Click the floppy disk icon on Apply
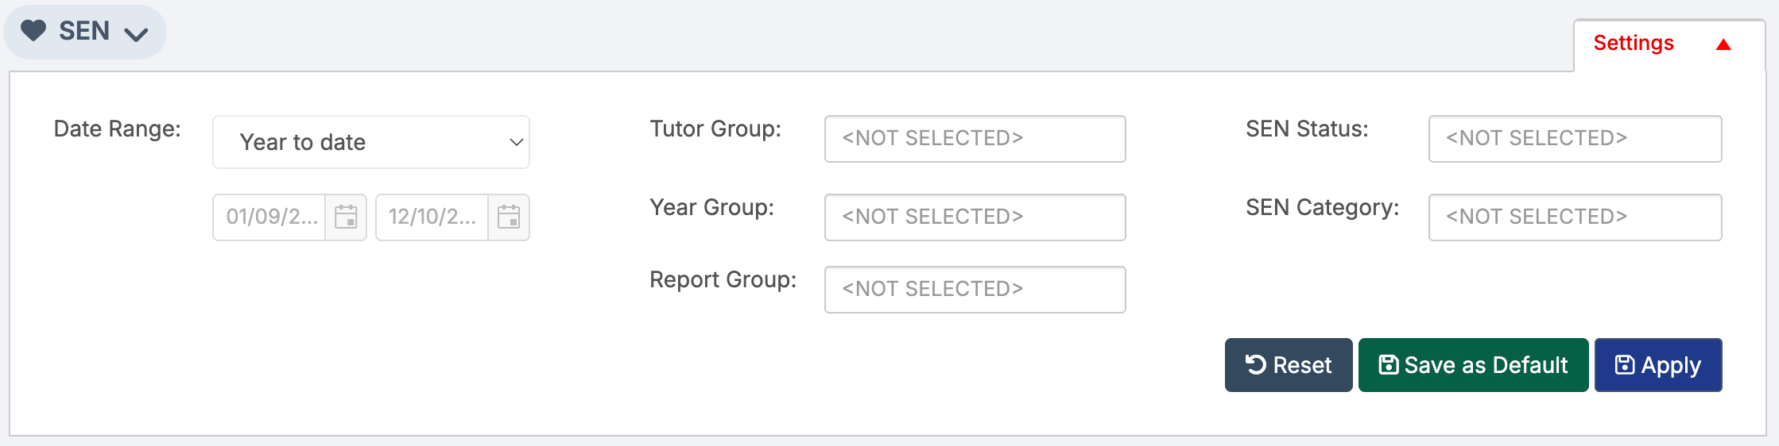 pos(1625,364)
